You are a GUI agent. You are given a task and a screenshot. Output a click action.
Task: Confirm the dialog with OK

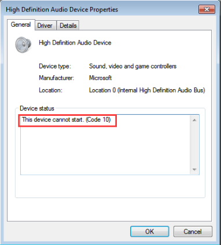pos(150,232)
